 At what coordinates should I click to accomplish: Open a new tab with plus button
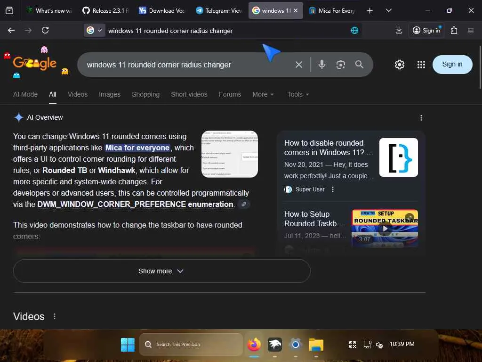point(370,11)
